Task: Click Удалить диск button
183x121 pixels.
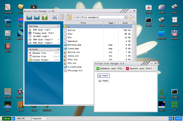Action: click(x=139, y=68)
